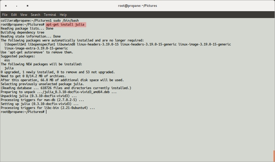Image resolution: width=275 pixels, height=162 pixels.
Task: Open the Help menu
Action: [63, 15]
